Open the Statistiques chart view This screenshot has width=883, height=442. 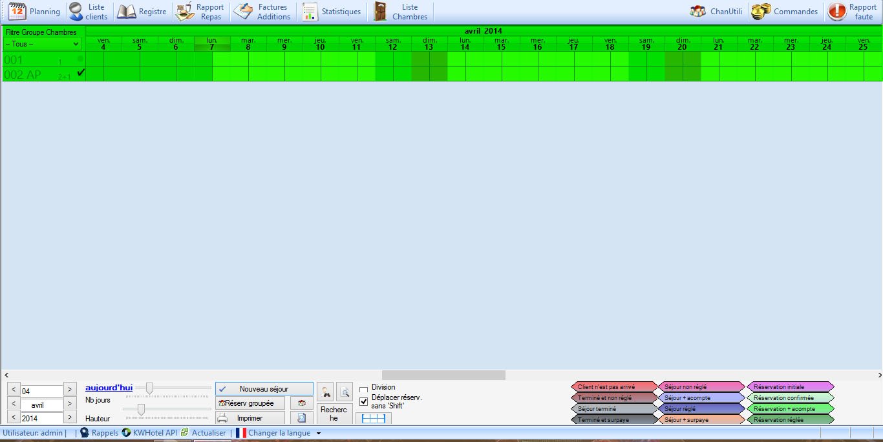point(332,12)
